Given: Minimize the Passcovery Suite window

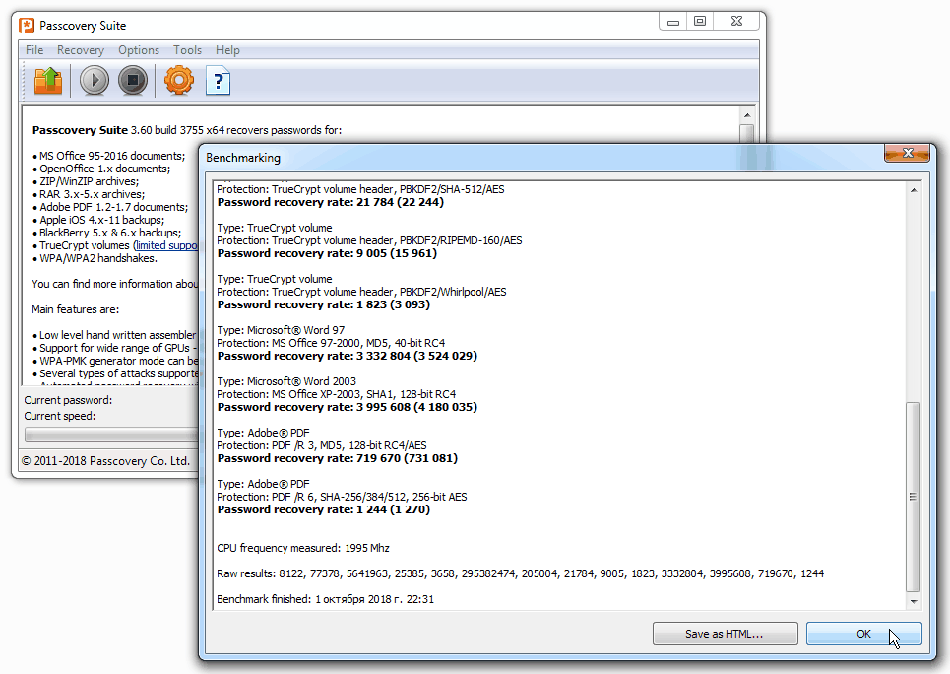Looking at the screenshot, I should [x=673, y=22].
